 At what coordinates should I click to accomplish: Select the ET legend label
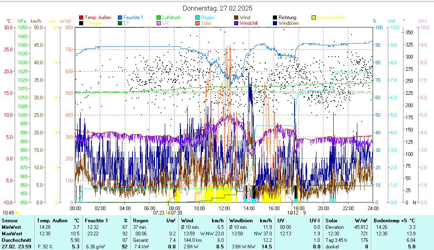click(x=126, y=23)
